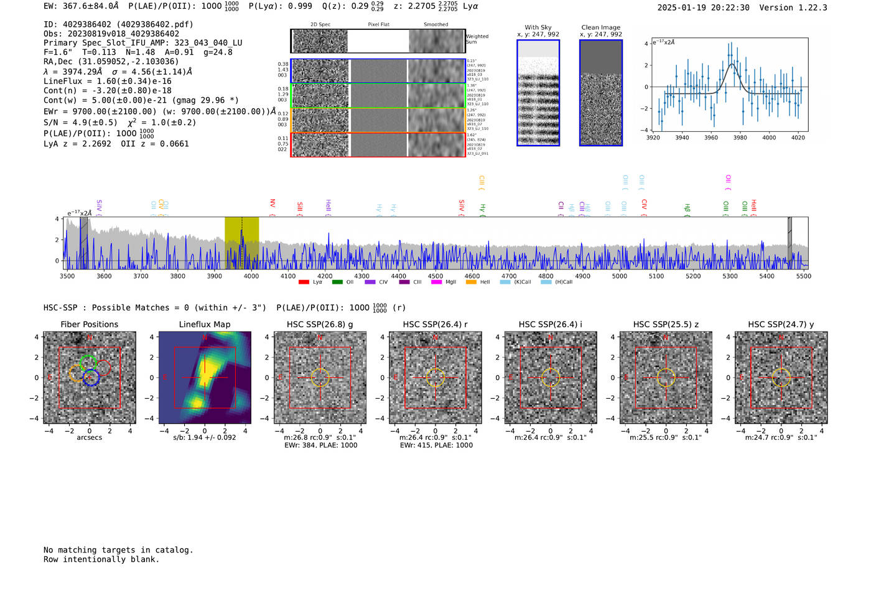Click the Weighted Sum 2D spectrum row
The height and width of the screenshot is (593, 871).
click(x=378, y=41)
